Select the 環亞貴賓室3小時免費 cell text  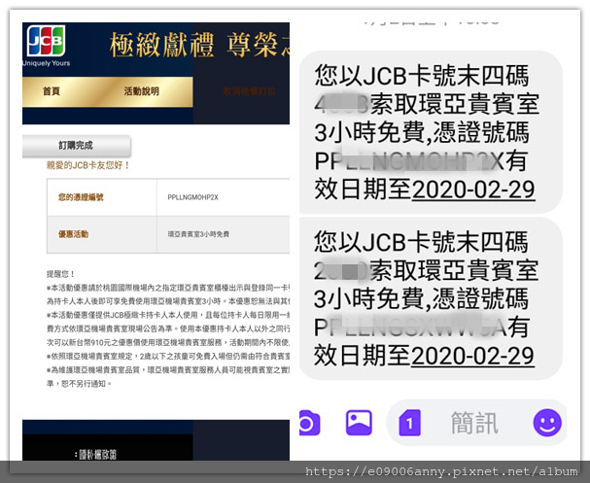(x=198, y=234)
